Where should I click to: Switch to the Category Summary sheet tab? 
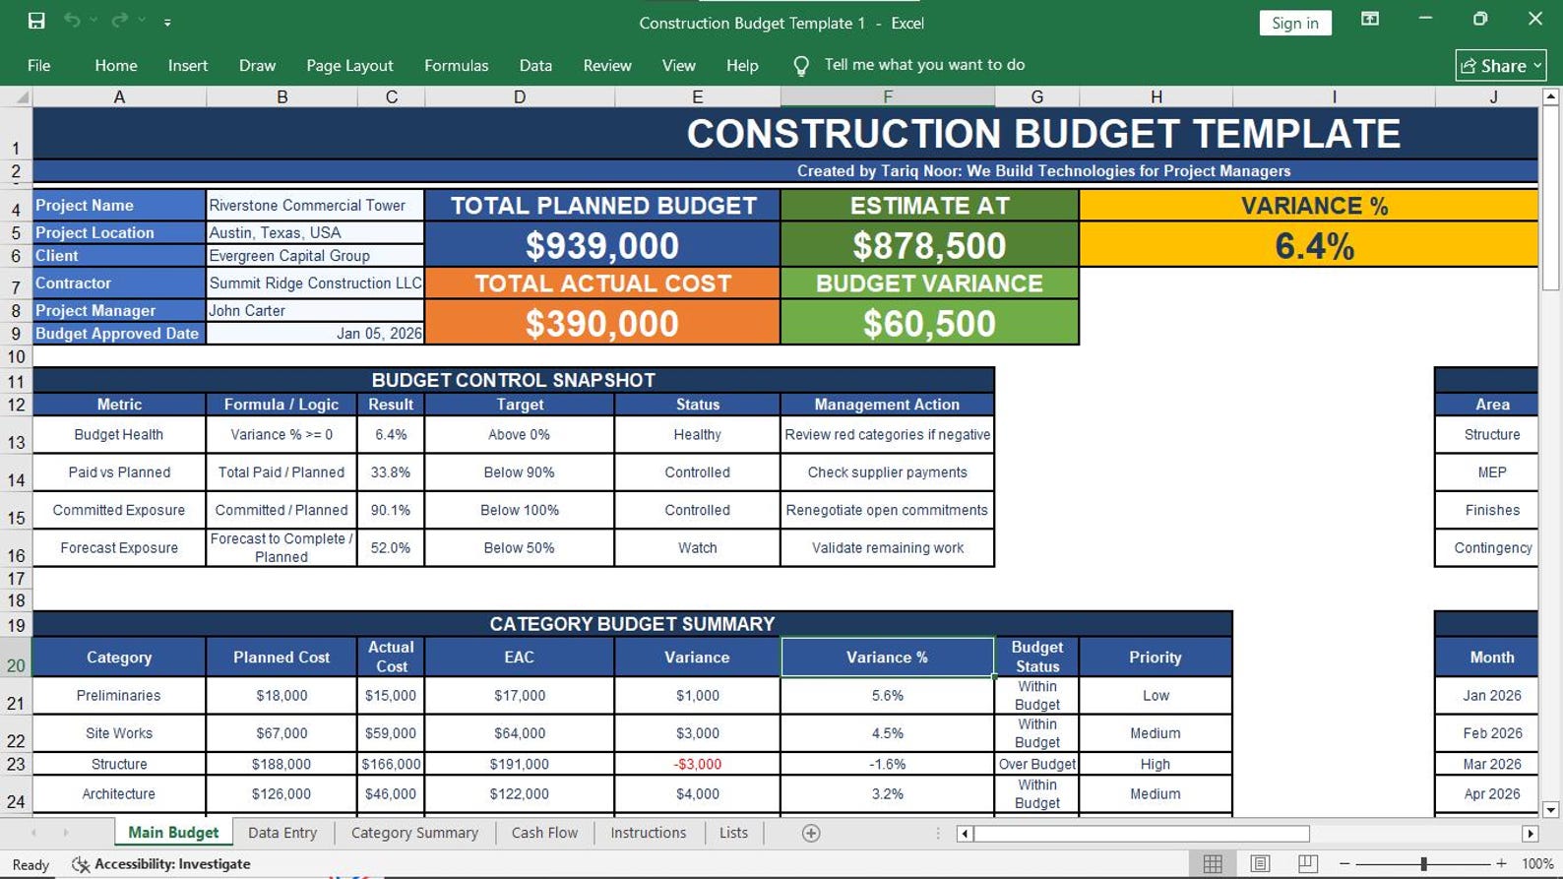pyautogui.click(x=414, y=833)
